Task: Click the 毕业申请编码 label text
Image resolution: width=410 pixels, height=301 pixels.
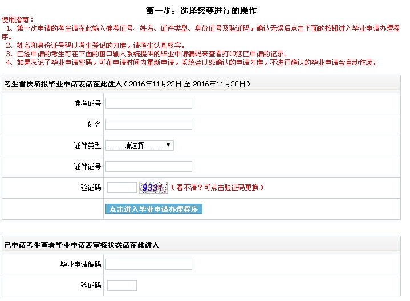Action: [80, 265]
